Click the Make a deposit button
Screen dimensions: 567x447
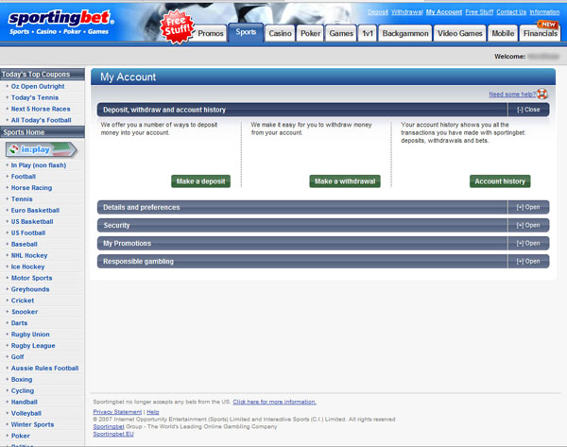click(200, 181)
